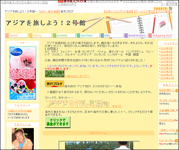Open the 2009年12月 archive link

(x=167, y=78)
